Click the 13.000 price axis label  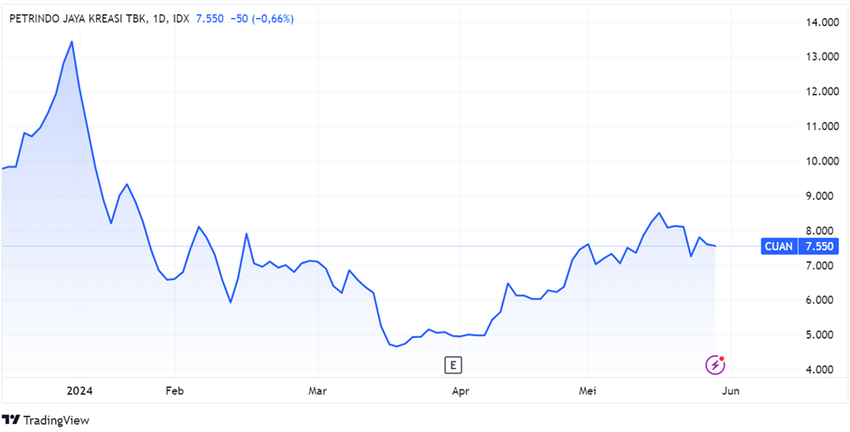tap(823, 57)
